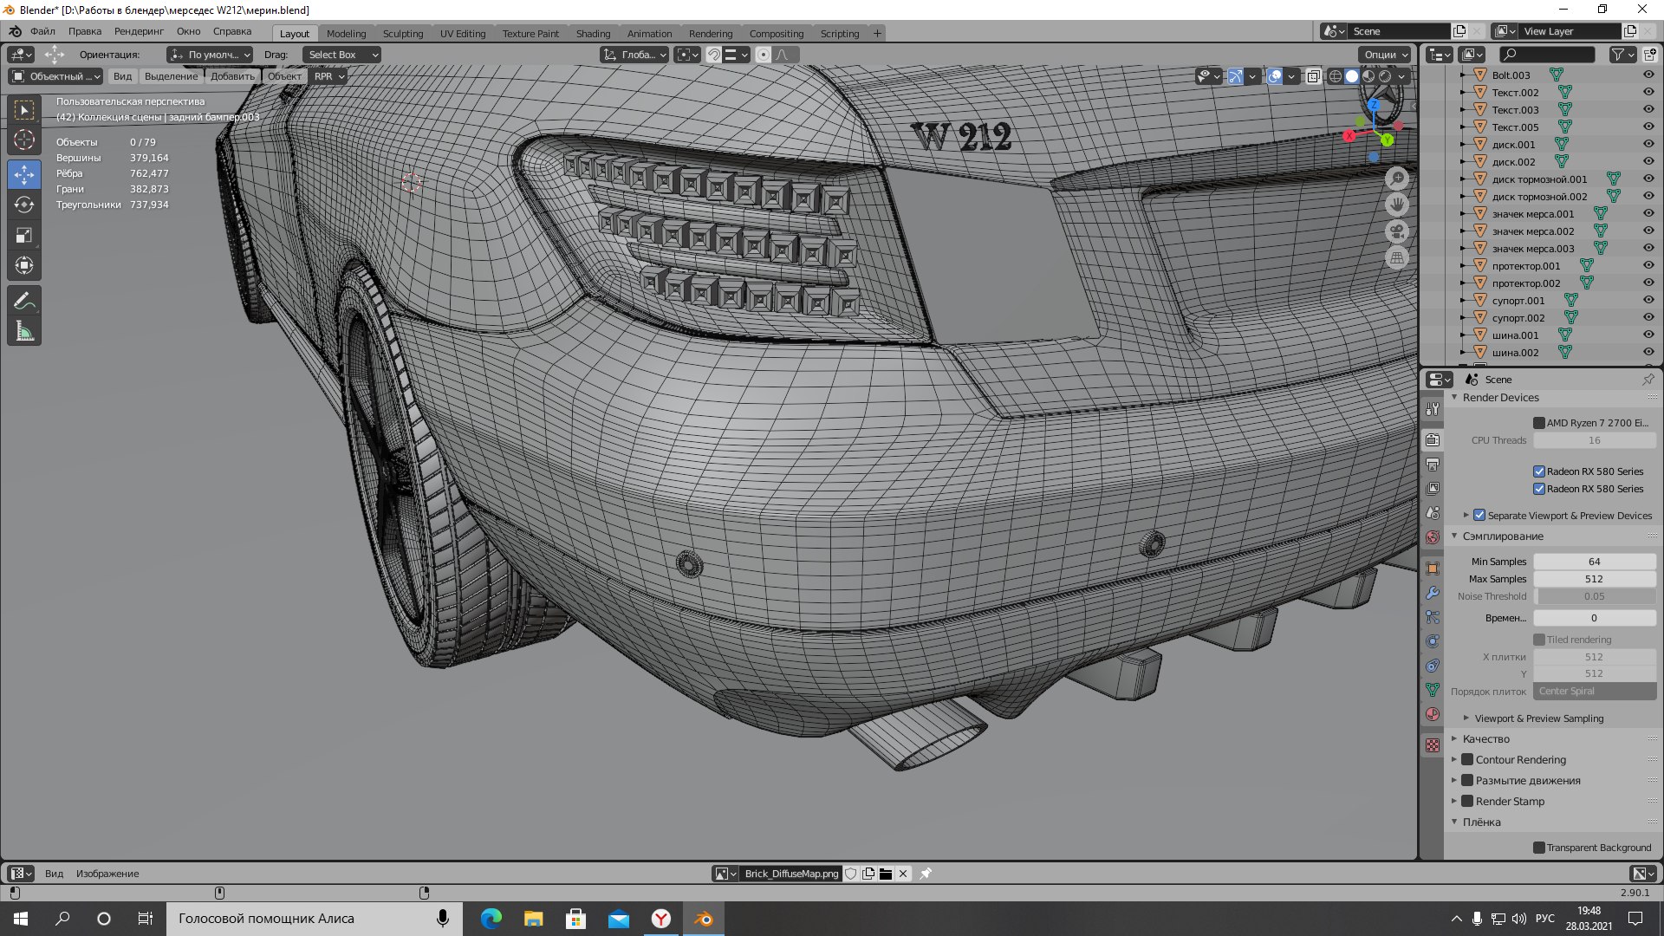Click the pan hand viewport gizmo

click(1396, 205)
